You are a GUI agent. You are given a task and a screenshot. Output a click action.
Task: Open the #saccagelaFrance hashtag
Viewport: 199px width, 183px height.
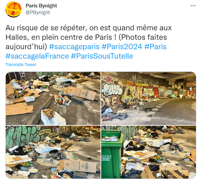[37, 56]
